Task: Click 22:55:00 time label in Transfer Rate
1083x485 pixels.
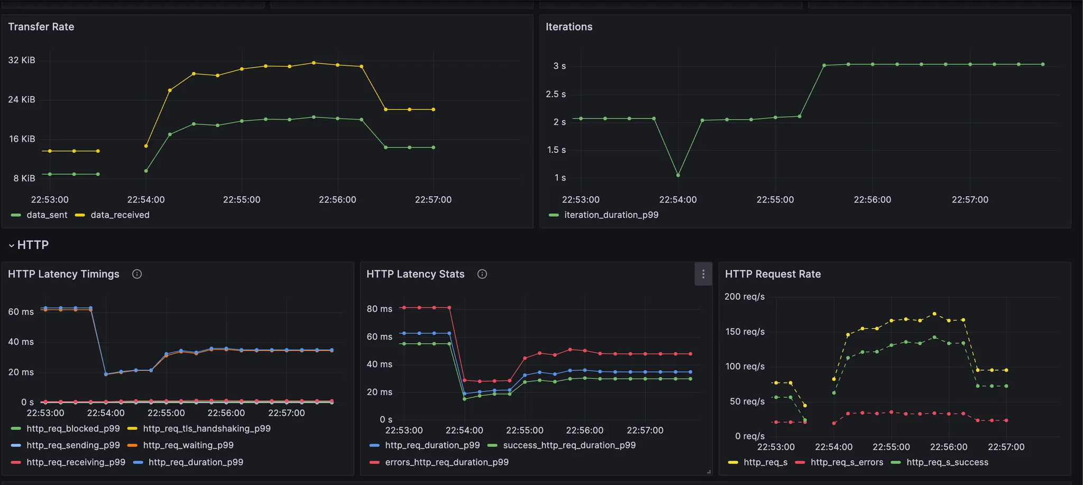Action: tap(242, 200)
